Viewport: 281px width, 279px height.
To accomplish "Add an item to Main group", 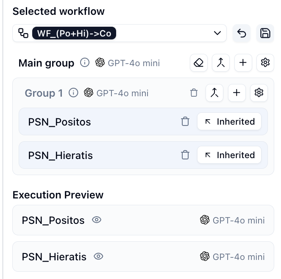I will pyautogui.click(x=243, y=63).
